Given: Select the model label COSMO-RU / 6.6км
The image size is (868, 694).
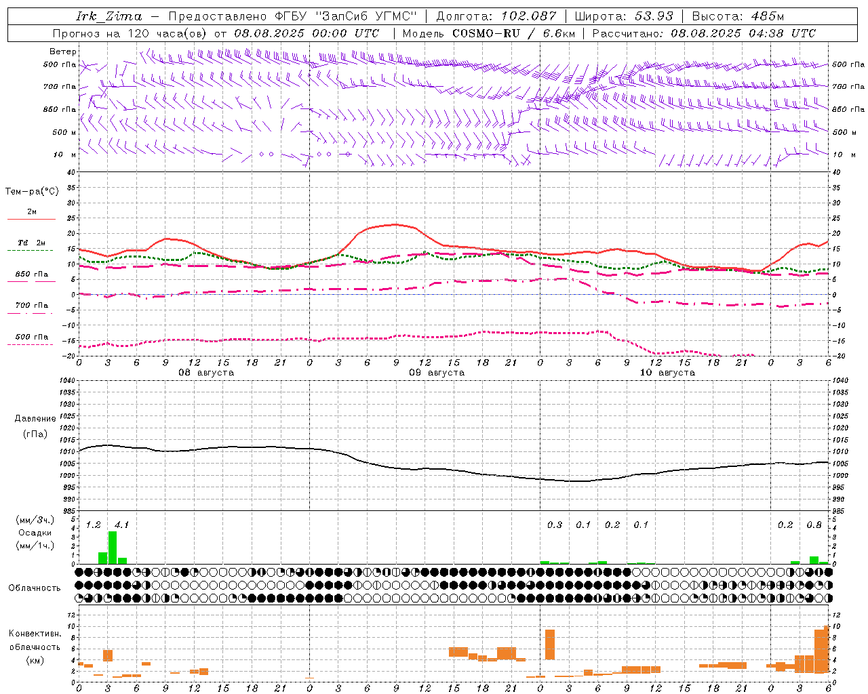Looking at the screenshot, I should (x=514, y=33).
